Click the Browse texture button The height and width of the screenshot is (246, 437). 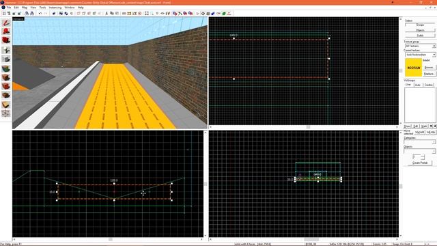[429, 68]
